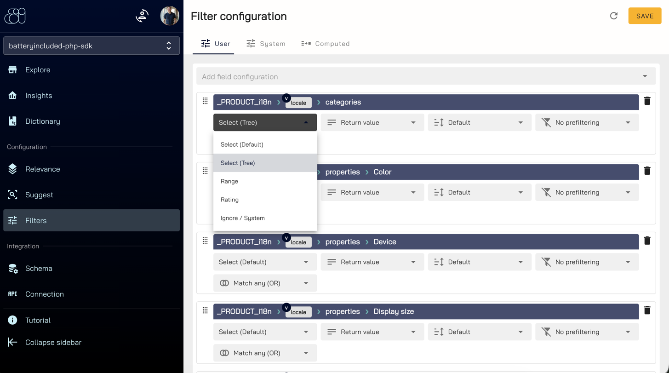
Task: Open Match any (OR) dropdown for Device
Action: [265, 283]
